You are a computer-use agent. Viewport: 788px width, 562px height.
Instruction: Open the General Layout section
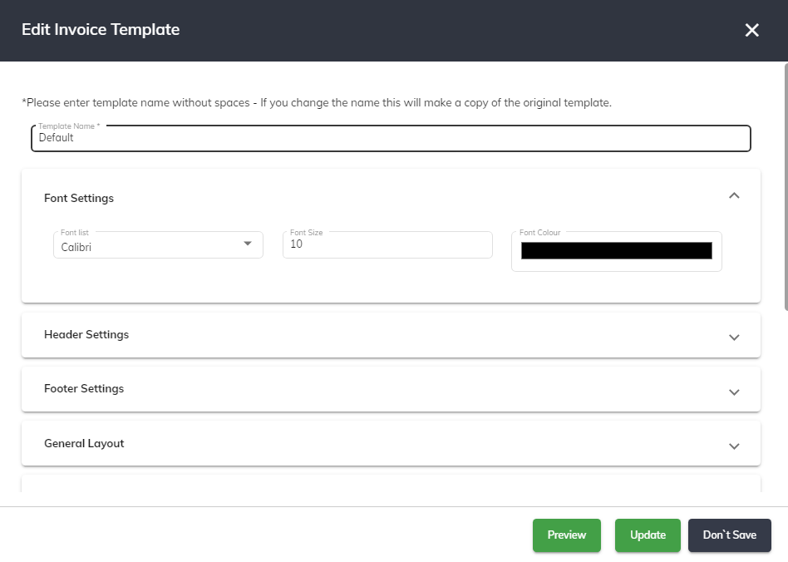391,443
